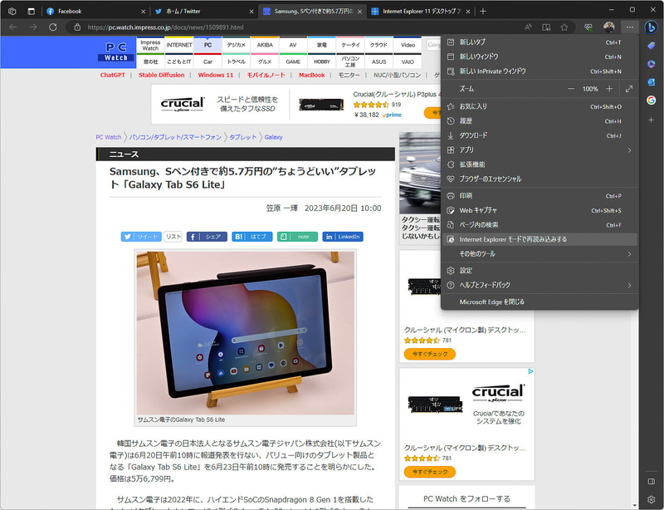This screenshot has height=510, width=664.
Task: Open the tab actions menu icon
Action: pyautogui.click(x=32, y=11)
